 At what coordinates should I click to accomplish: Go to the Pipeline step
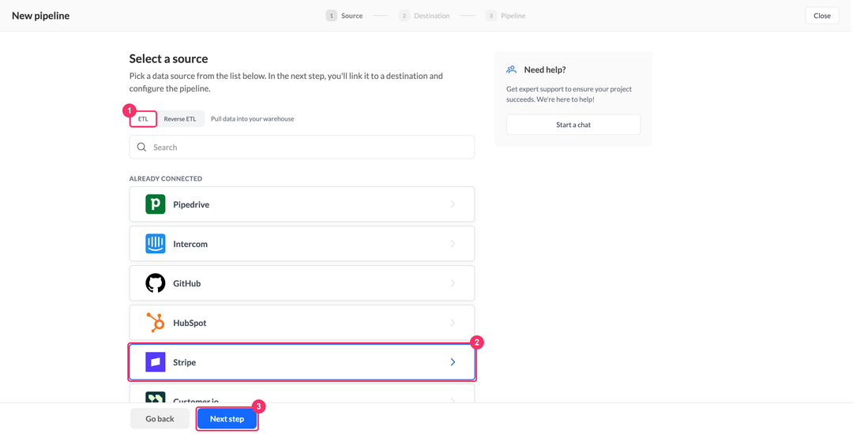(x=505, y=16)
